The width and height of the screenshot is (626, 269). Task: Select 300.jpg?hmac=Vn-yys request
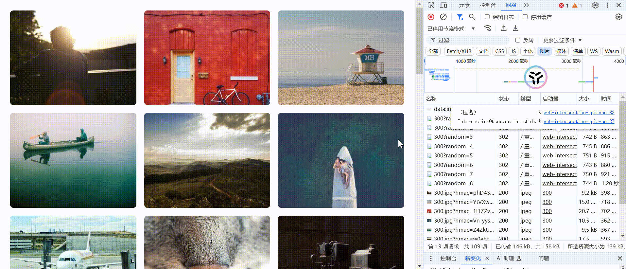[x=522, y=221]
